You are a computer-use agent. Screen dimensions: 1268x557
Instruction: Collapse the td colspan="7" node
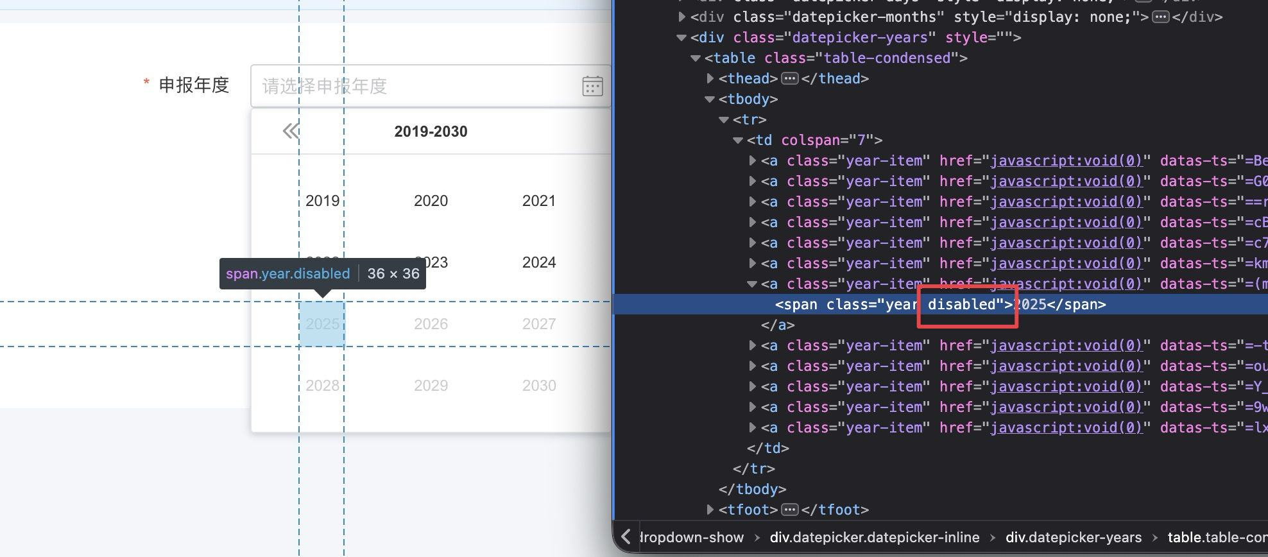coord(738,140)
